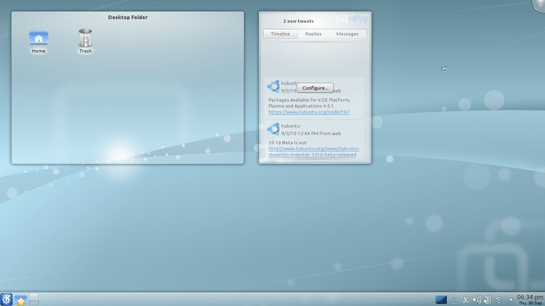545x306 pixels.
Task: Switch to the Replies tab
Action: pyautogui.click(x=313, y=34)
